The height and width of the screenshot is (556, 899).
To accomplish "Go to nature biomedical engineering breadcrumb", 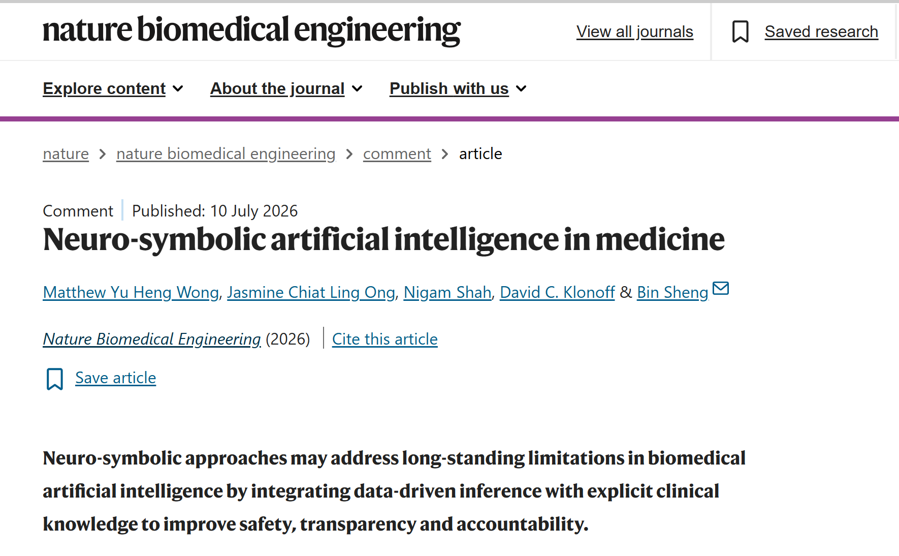I will (226, 153).
